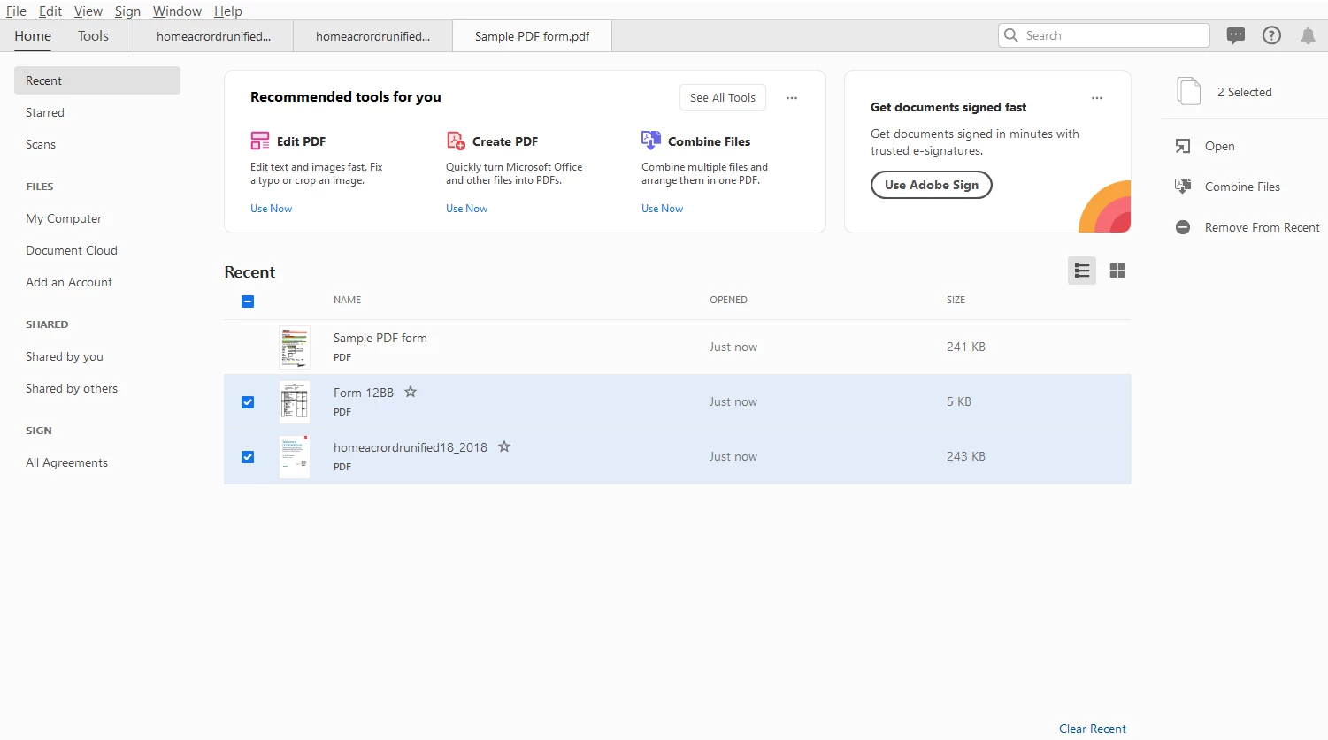Viewport: 1328px width, 740px height.
Task: Switch to list view of recent files
Action: (1082, 271)
